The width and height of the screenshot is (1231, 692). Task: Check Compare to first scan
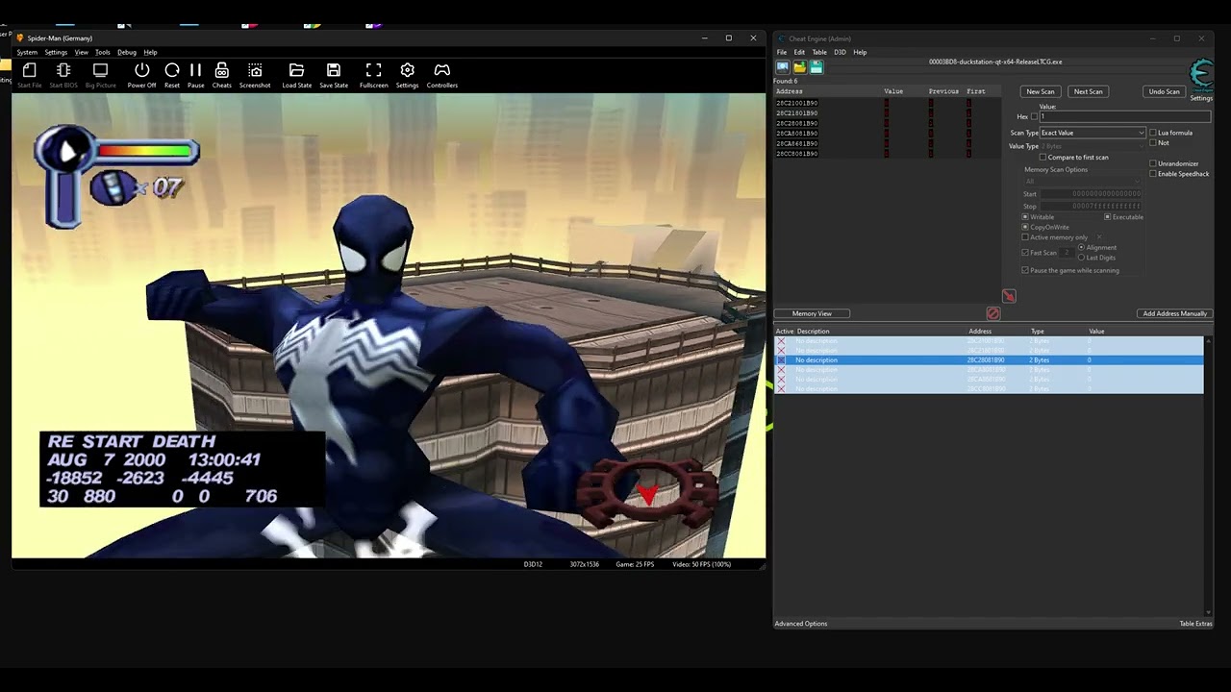(x=1043, y=158)
